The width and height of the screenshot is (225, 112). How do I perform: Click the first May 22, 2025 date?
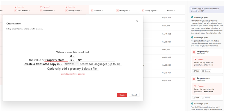pos(166,17)
